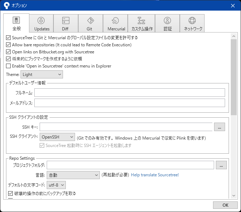
Task: Click the (再起動が必要) note text
Action: pos(115,175)
